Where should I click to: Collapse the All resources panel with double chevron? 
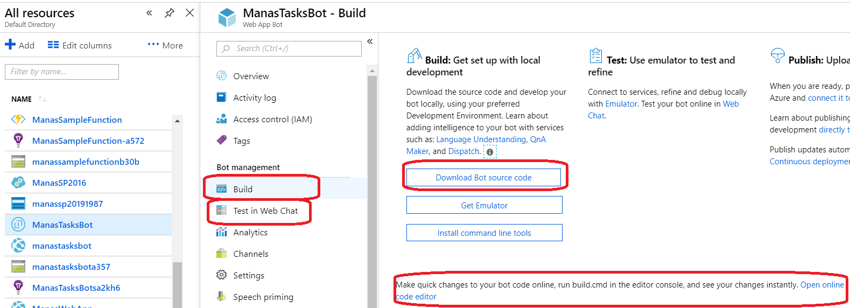pos(149,13)
